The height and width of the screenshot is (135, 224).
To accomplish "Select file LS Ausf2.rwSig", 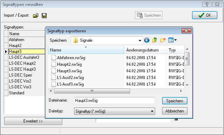I will pos(70,78).
